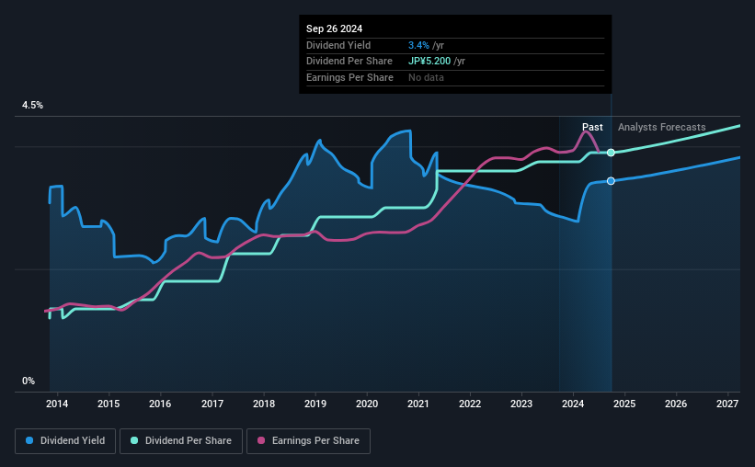This screenshot has height=467, width=755.
Task: Click the 2014 x-axis label
Action: point(57,404)
